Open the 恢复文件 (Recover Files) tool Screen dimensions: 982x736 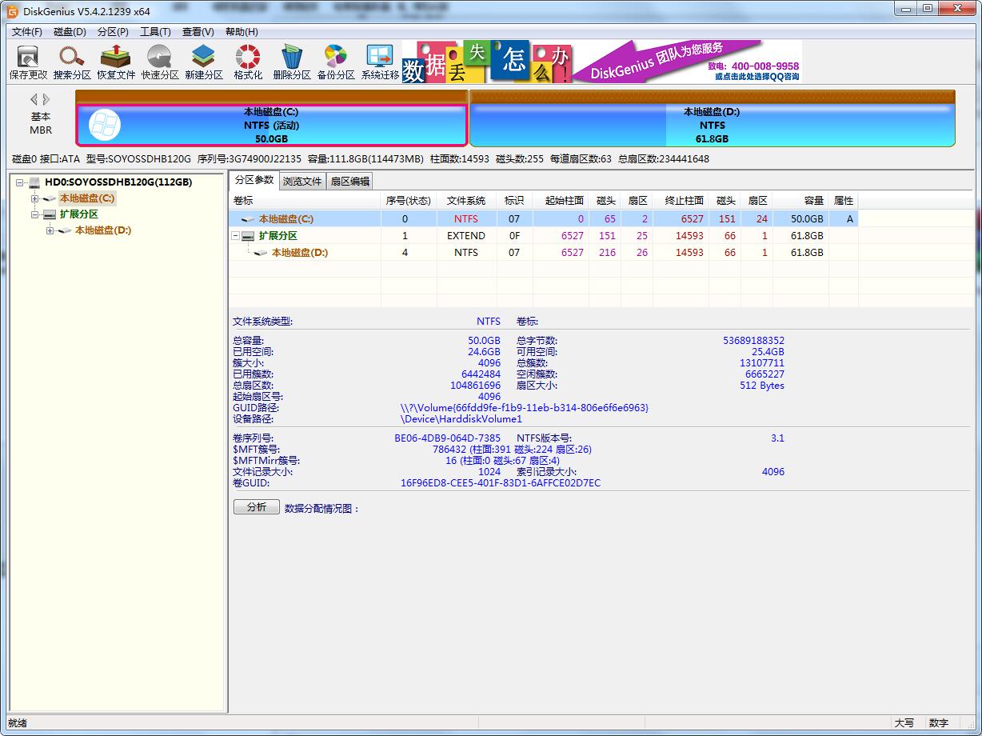coord(116,62)
